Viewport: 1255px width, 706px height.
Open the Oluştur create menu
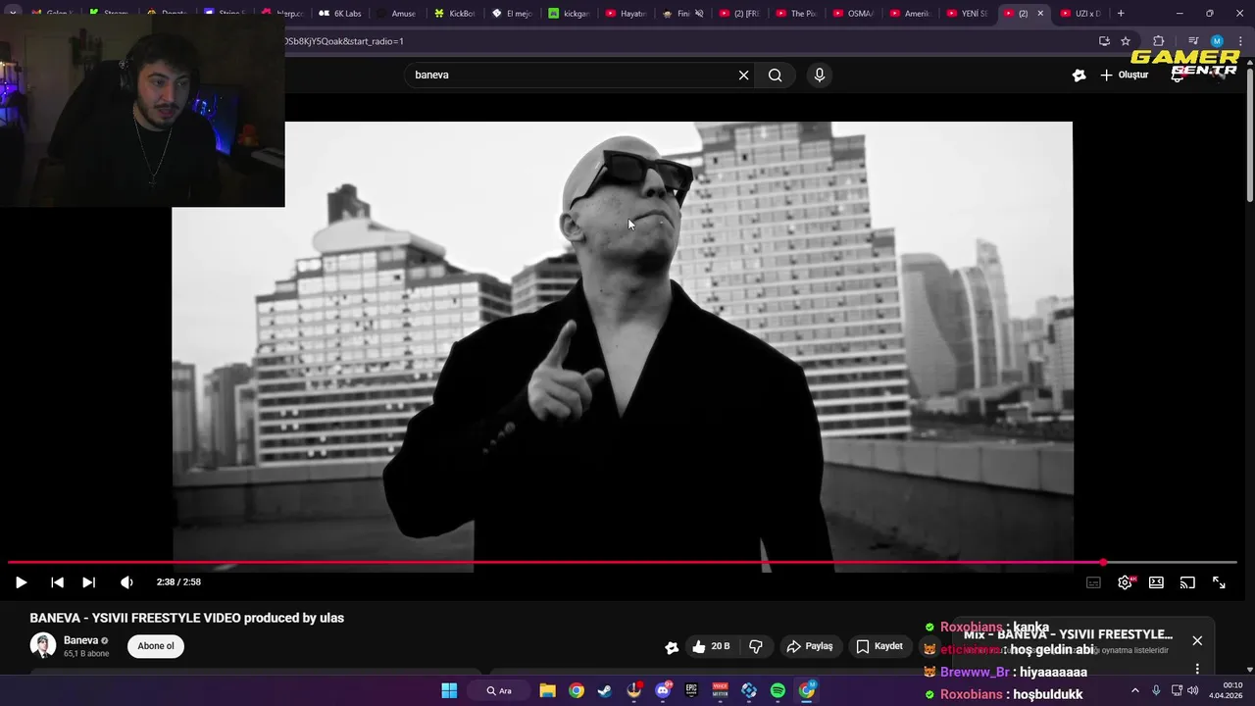click(x=1124, y=76)
